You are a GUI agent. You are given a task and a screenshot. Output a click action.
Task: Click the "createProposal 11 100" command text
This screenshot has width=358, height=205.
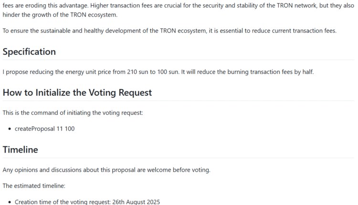coord(44,129)
